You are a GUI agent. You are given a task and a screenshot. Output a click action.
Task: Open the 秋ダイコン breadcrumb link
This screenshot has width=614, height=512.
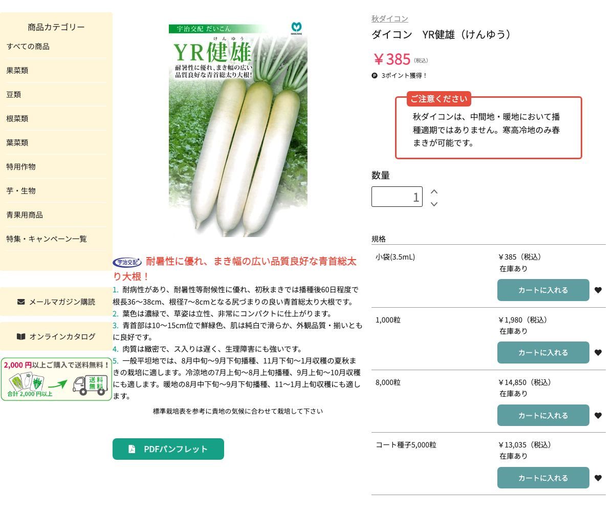(389, 18)
